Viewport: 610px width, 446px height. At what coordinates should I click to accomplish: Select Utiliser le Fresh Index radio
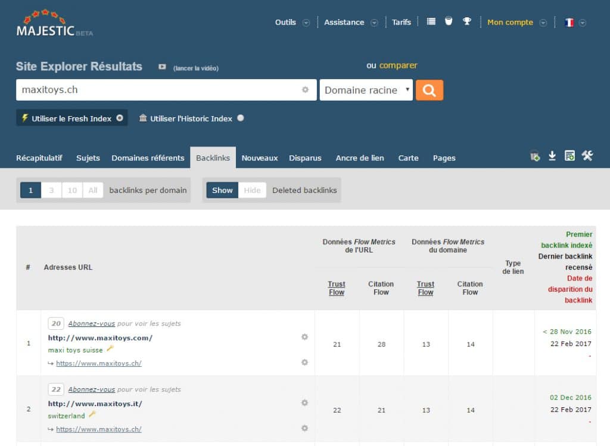point(120,118)
